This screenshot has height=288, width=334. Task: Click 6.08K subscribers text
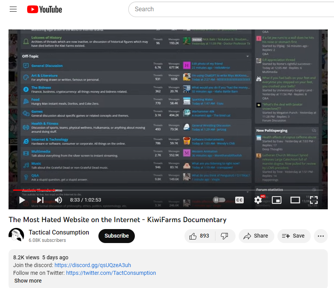click(47, 240)
